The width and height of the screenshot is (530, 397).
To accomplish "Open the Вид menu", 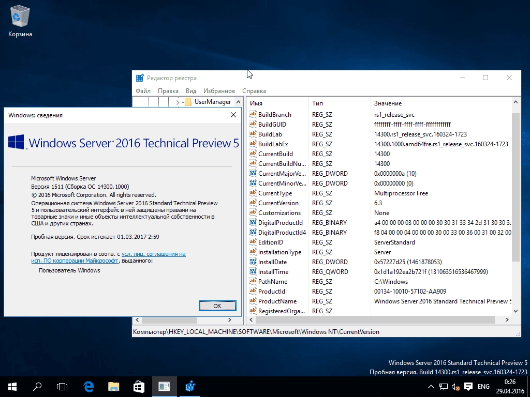I will coord(191,91).
